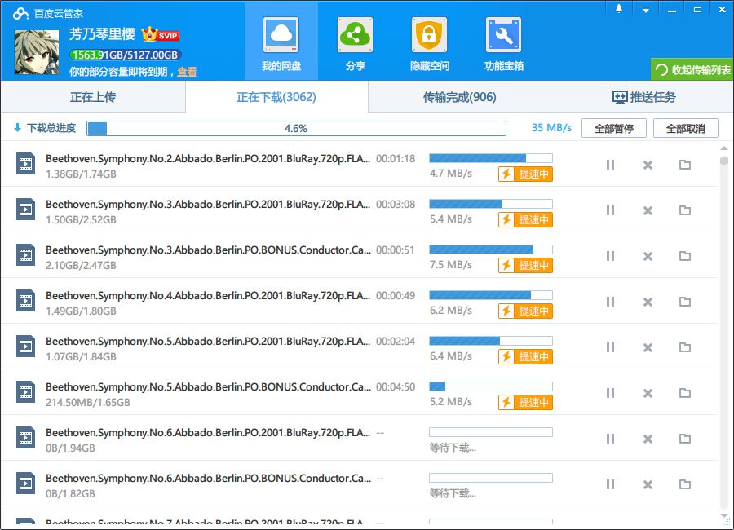Open folder for Symphony No.2 download

pos(685,165)
